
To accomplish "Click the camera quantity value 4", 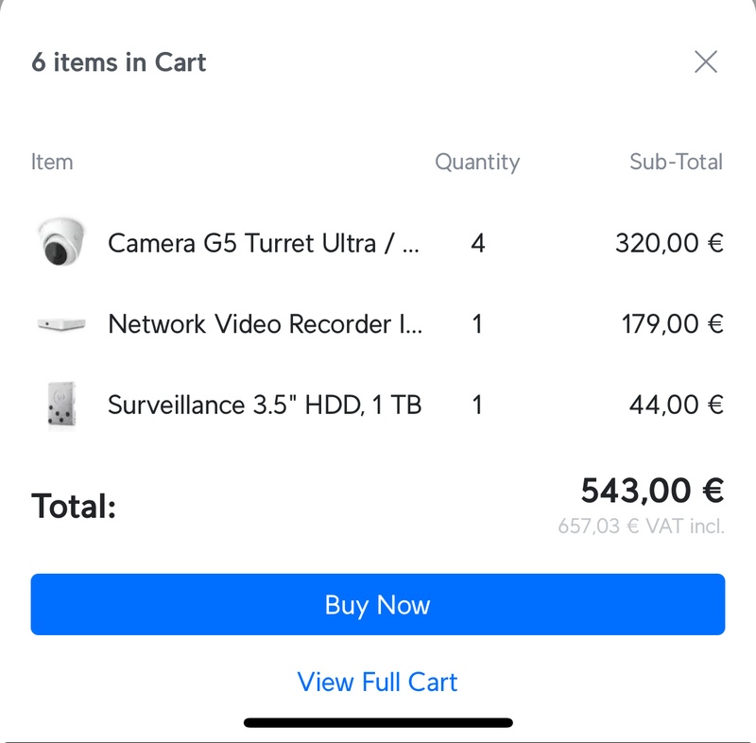I will click(x=477, y=243).
